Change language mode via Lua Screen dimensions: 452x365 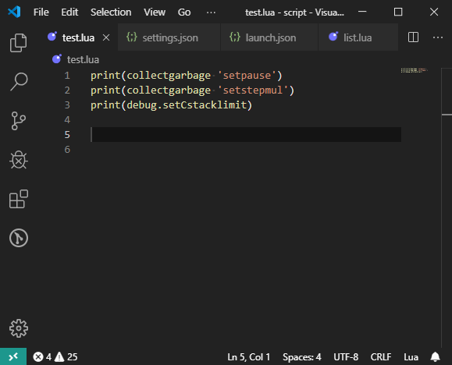411,357
